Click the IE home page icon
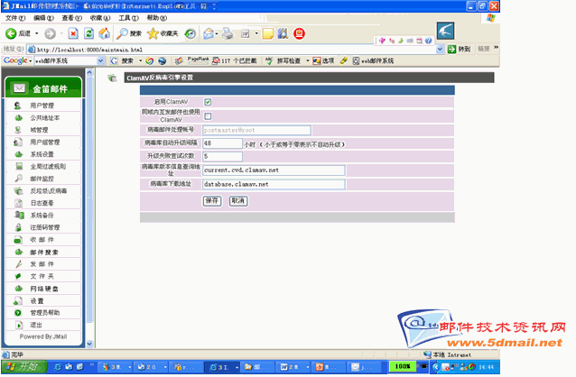Screen dimensions: 576x377 105,33
